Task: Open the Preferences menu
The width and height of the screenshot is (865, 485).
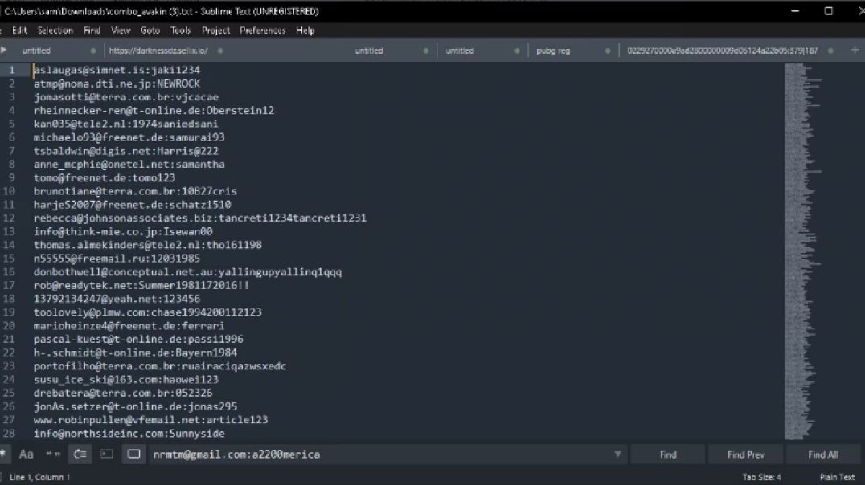Action: point(263,31)
